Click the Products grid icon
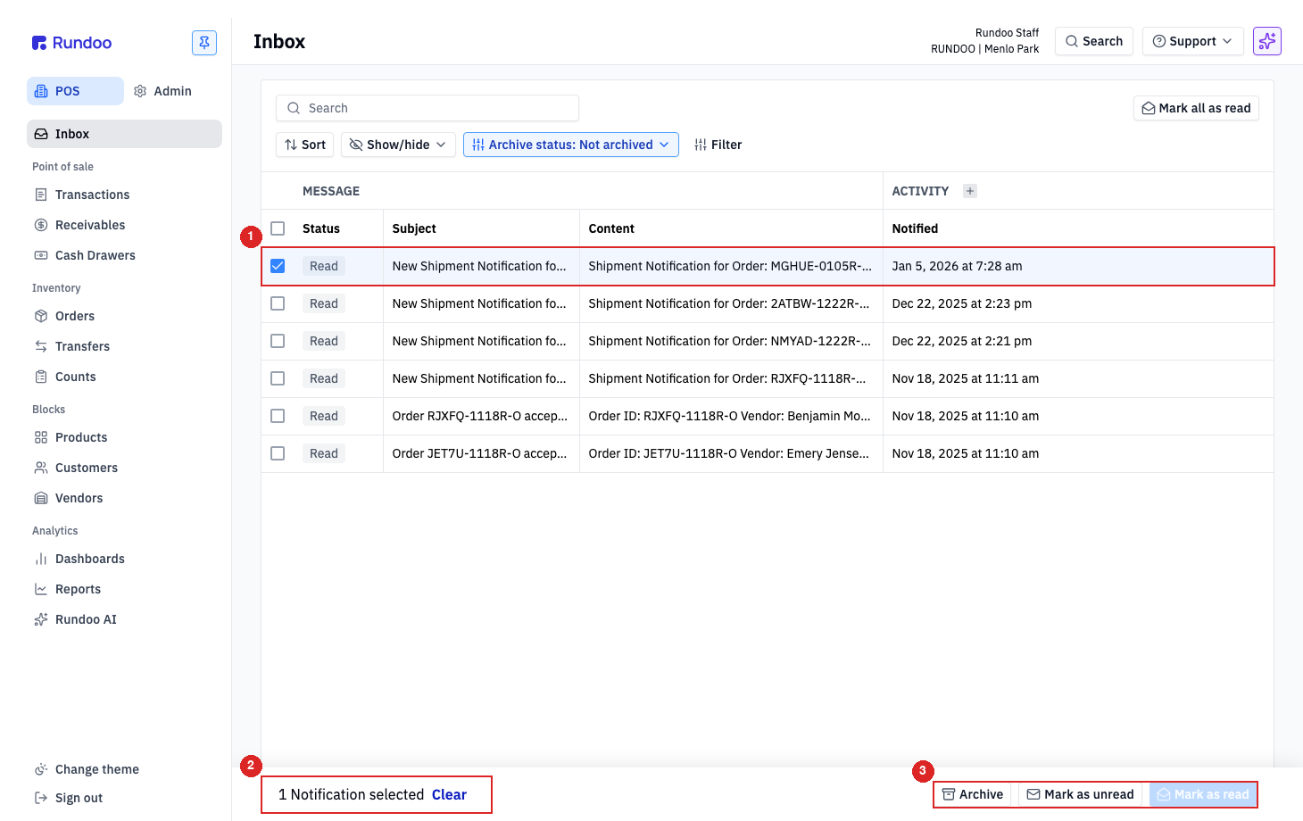The height and width of the screenshot is (821, 1303). (x=41, y=437)
